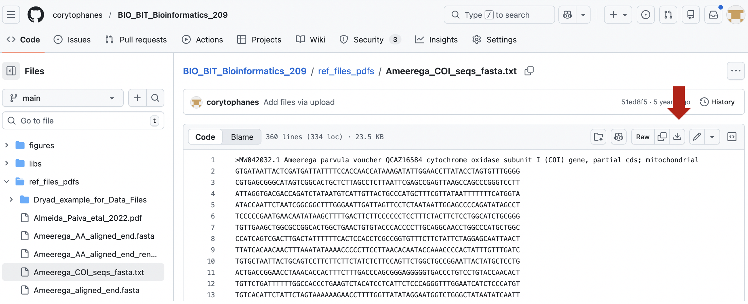Open the edit options dropdown arrow

(x=712, y=137)
